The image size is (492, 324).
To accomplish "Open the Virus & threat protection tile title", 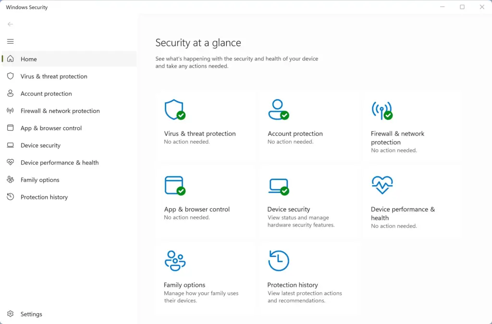I will 200,133.
